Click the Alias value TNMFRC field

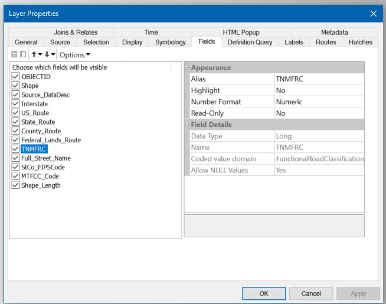(319, 79)
